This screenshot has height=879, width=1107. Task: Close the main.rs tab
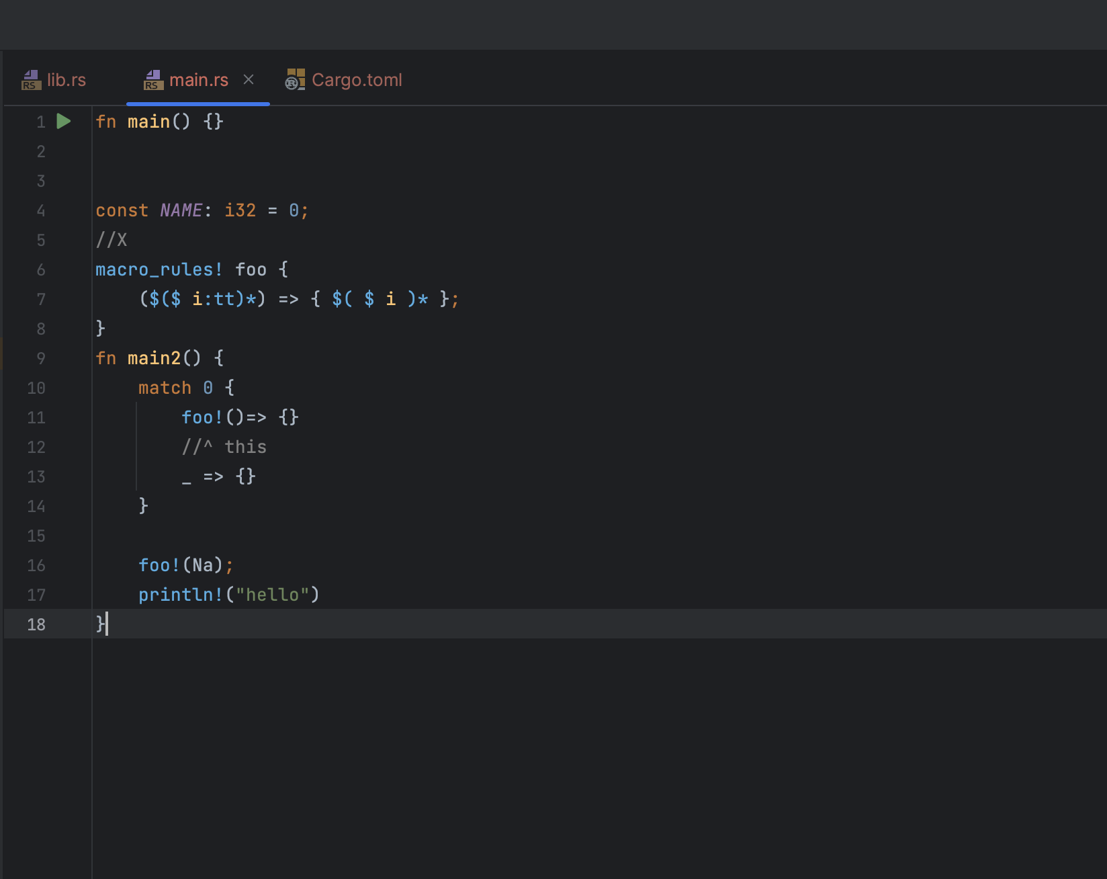(x=249, y=79)
